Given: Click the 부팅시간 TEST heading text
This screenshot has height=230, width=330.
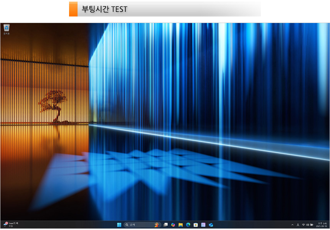Looking at the screenshot, I should (104, 9).
